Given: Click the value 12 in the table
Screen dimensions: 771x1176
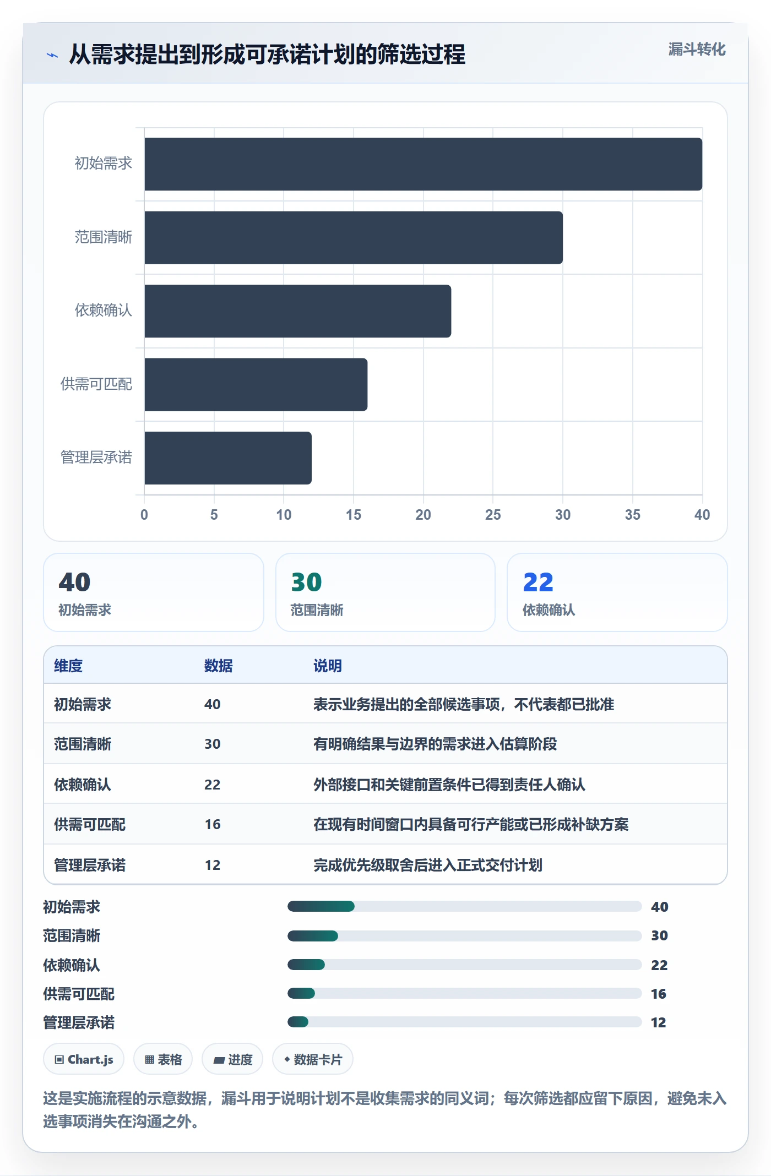Looking at the screenshot, I should pos(213,865).
